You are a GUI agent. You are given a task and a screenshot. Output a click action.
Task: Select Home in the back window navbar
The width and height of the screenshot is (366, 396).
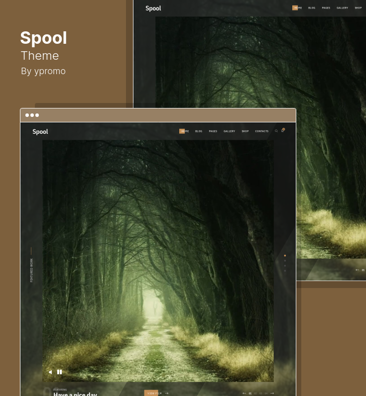click(x=297, y=8)
